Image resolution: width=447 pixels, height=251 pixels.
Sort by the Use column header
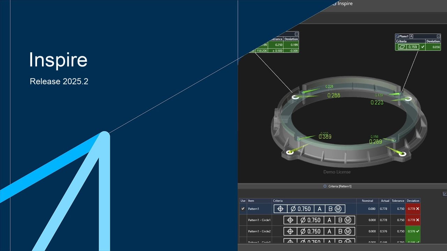point(243,201)
